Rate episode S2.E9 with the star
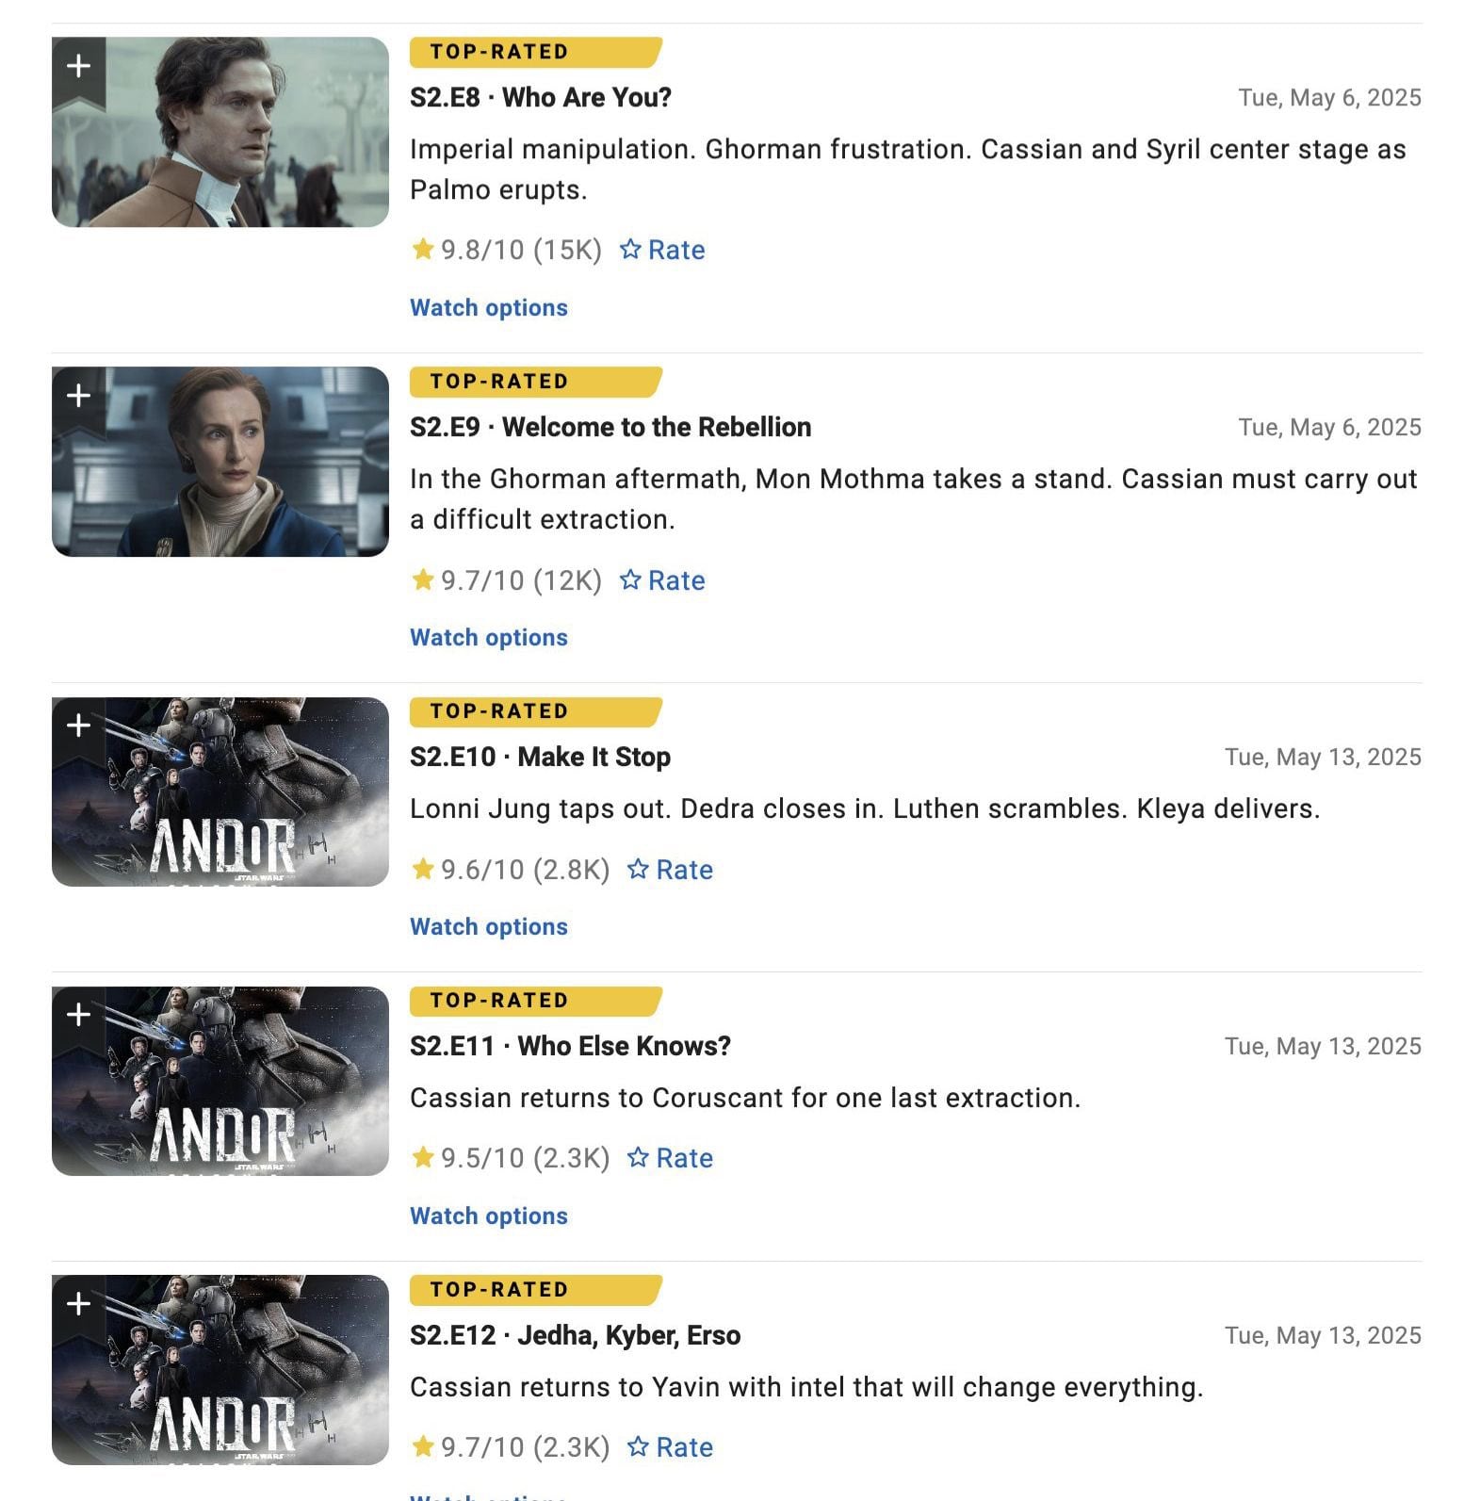1464x1501 pixels. pyautogui.click(x=662, y=580)
